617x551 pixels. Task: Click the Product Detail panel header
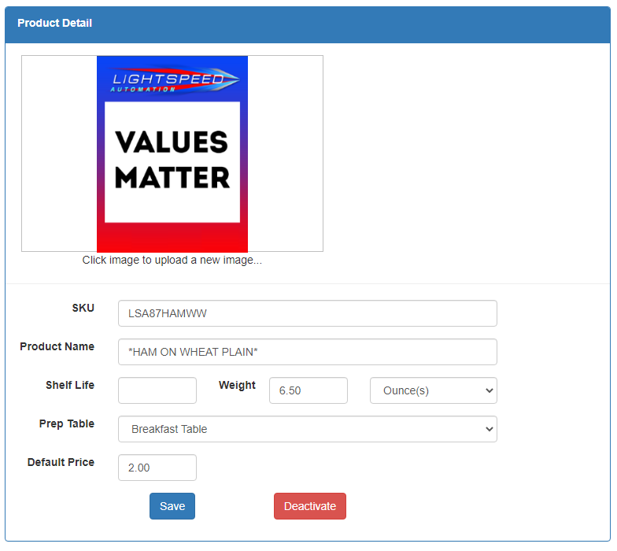coord(307,24)
